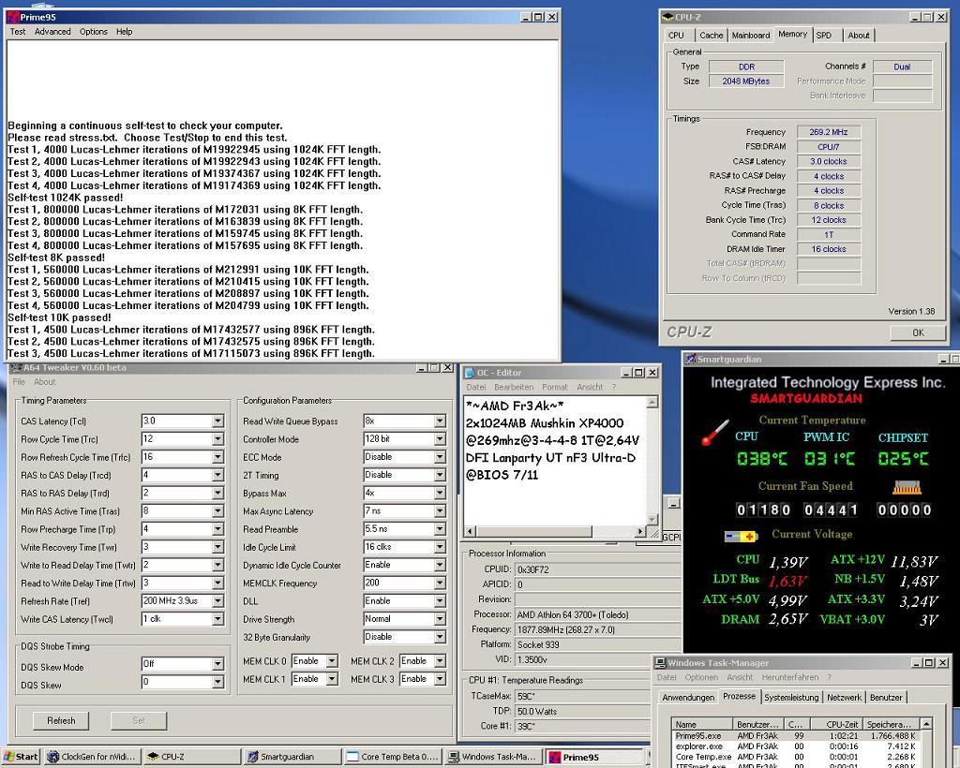960x768 pixels.
Task: Expand the MEM CLK 3 dropdown
Action: click(440, 679)
